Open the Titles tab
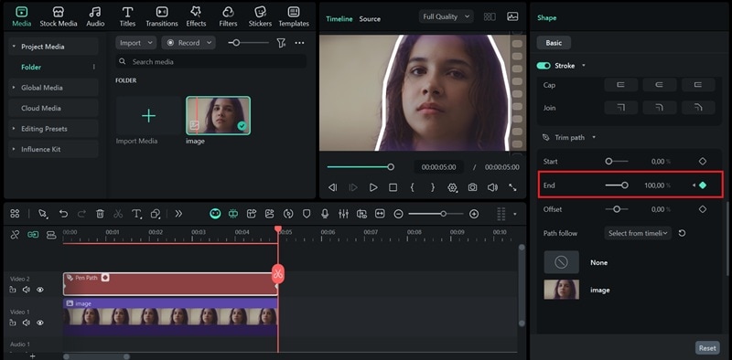 point(127,16)
